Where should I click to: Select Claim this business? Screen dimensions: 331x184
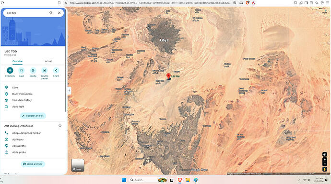click(34, 94)
